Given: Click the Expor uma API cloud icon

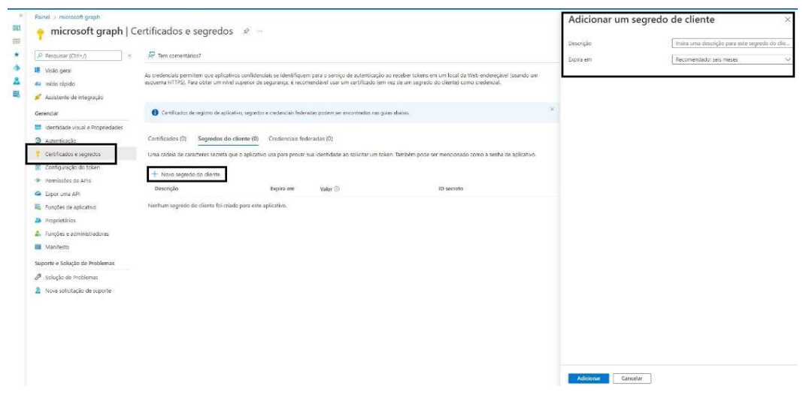Looking at the screenshot, I should click(38, 194).
